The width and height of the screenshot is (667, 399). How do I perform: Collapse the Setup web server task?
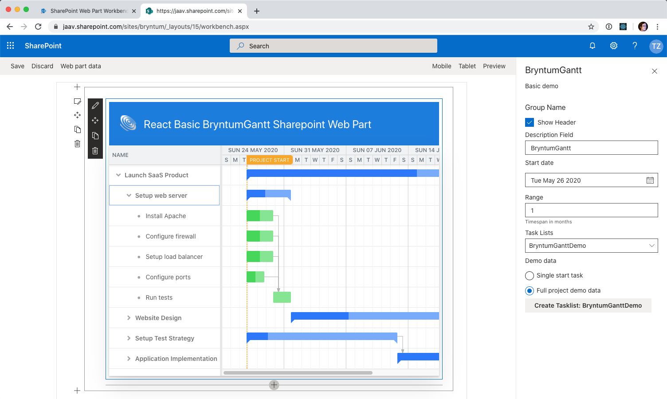129,196
